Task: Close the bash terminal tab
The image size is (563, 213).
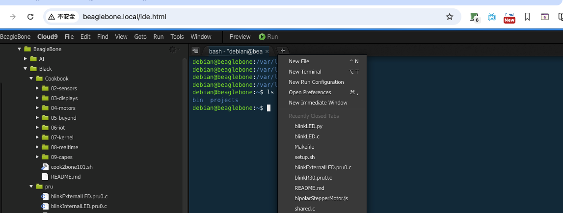Action: coord(267,52)
